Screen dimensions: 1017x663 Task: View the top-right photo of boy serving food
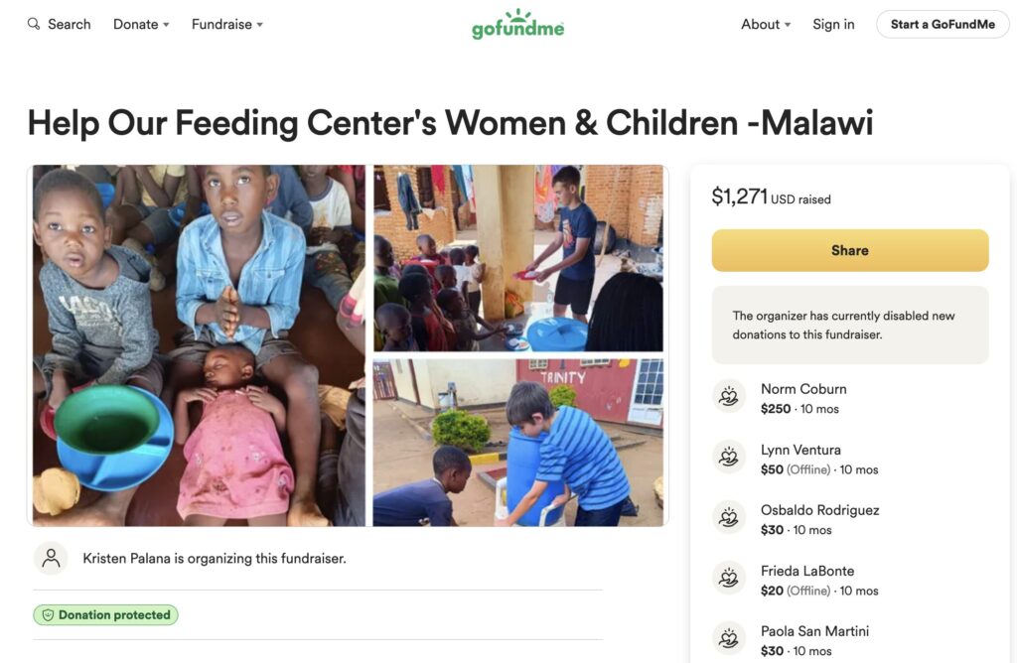coord(518,258)
